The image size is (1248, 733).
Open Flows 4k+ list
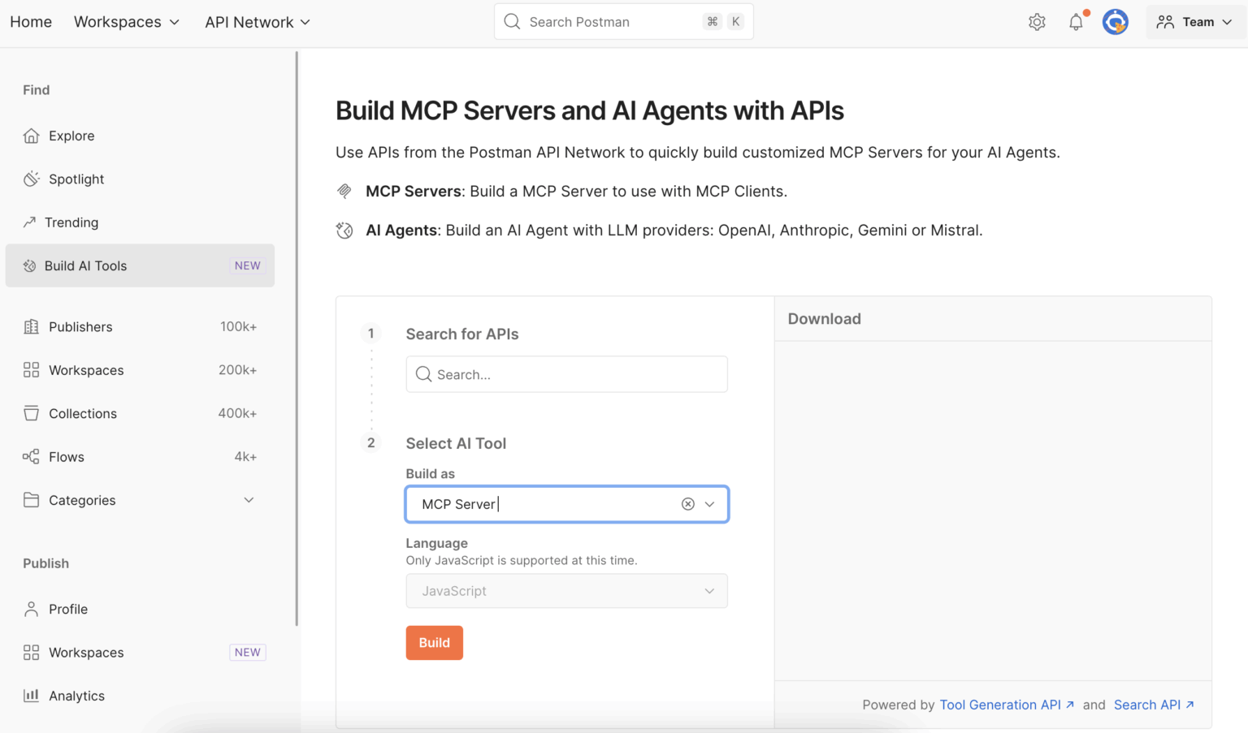[140, 456]
